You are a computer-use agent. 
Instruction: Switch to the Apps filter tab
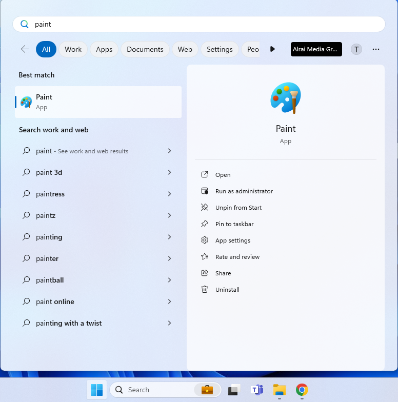point(104,49)
